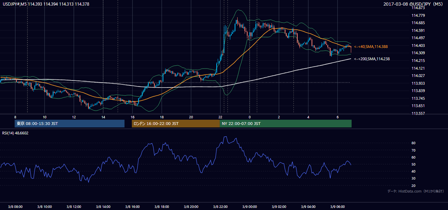The height and width of the screenshot is (210, 448).
Task: Click the 3/9 02:00 date label
Action: pyautogui.click(x=279, y=207)
